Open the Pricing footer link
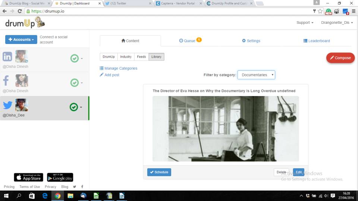Viewport: 358px width, 201px height. click(x=9, y=186)
